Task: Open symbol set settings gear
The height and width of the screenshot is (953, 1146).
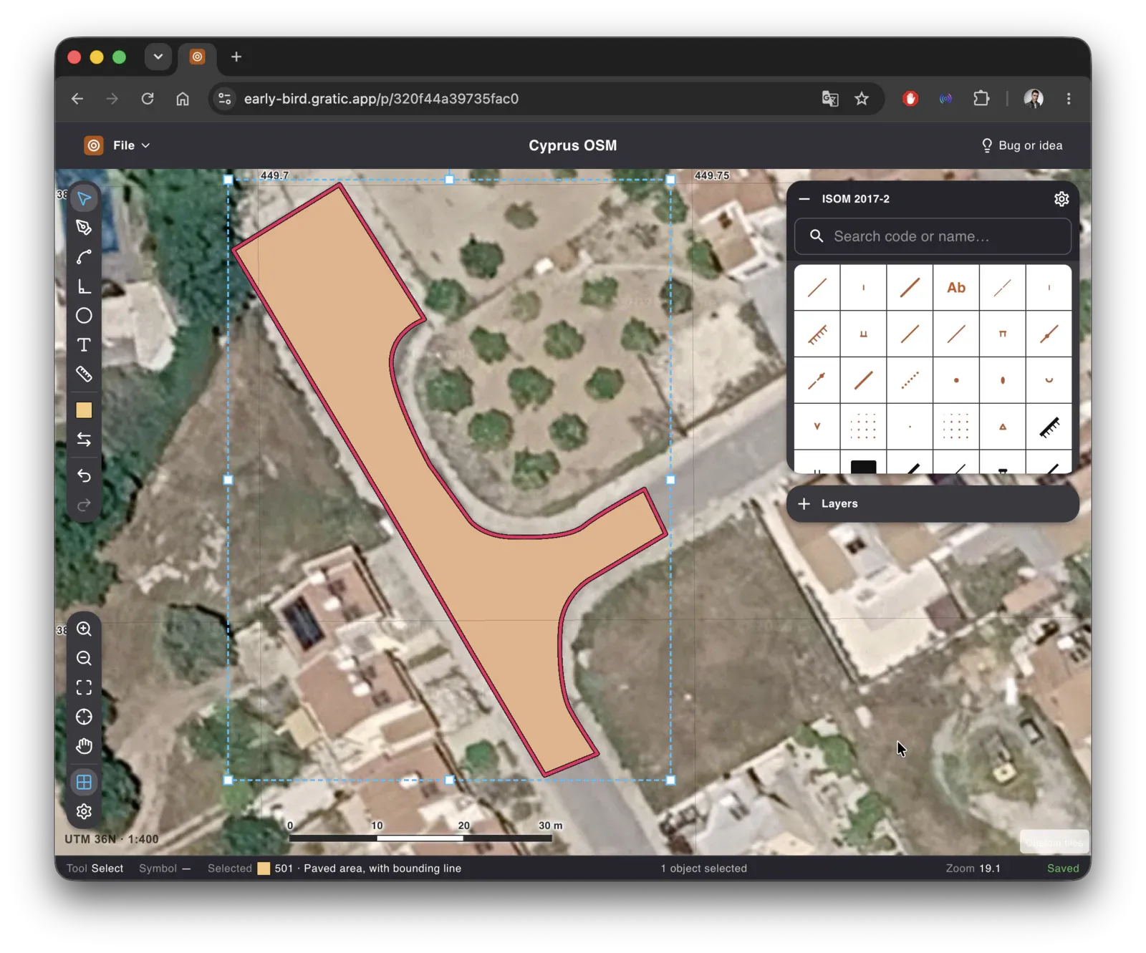Action: tap(1061, 199)
